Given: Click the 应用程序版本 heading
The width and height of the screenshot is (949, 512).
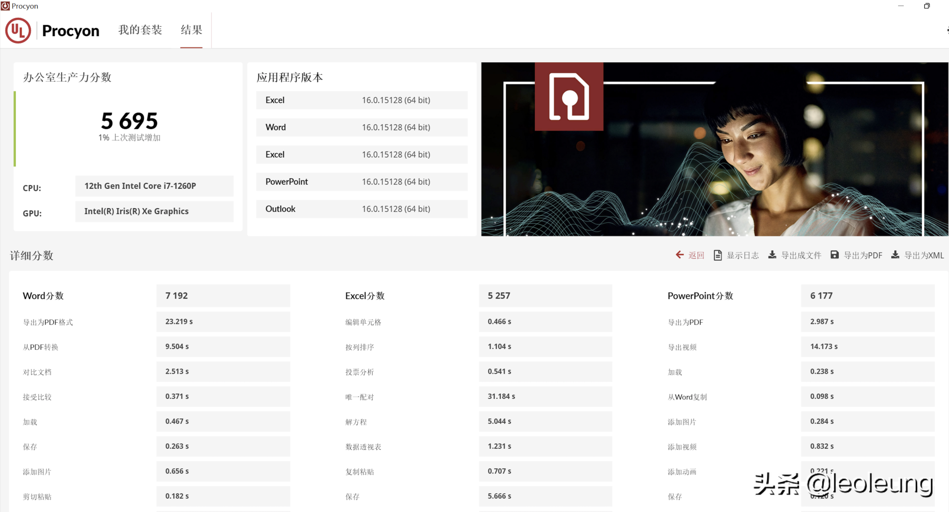Looking at the screenshot, I should tap(290, 78).
